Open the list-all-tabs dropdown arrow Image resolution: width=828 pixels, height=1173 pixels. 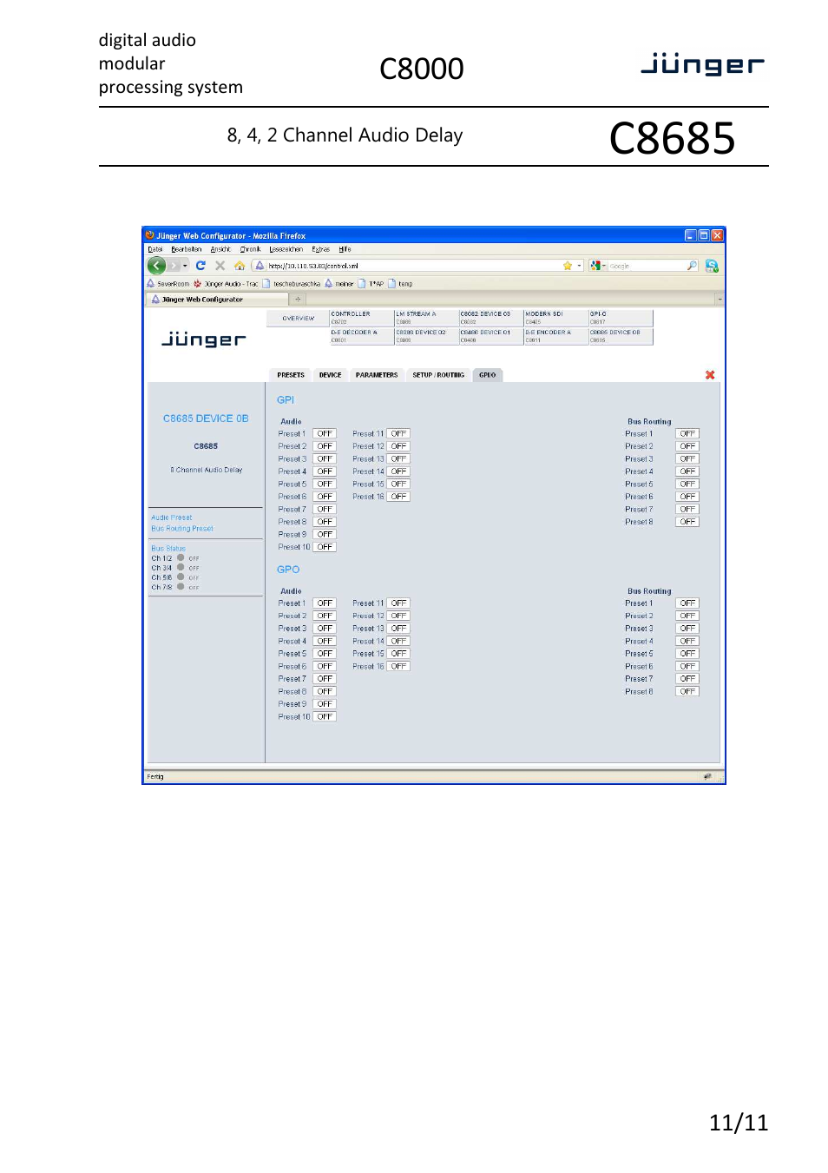[x=720, y=300]
